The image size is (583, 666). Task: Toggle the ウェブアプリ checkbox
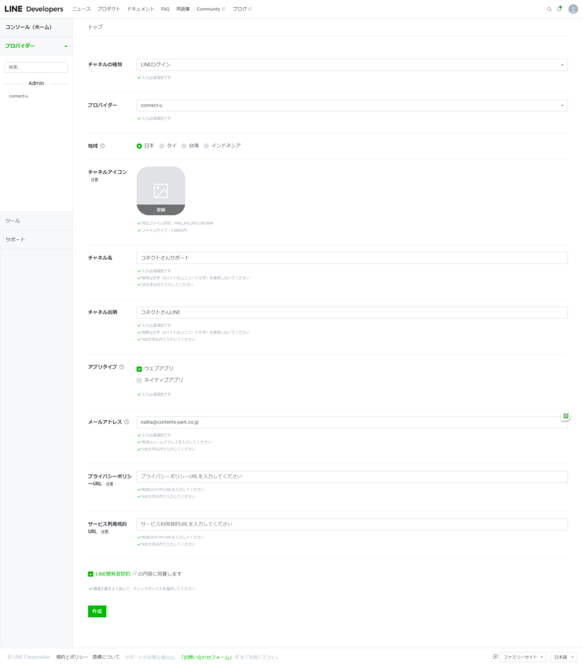[139, 369]
